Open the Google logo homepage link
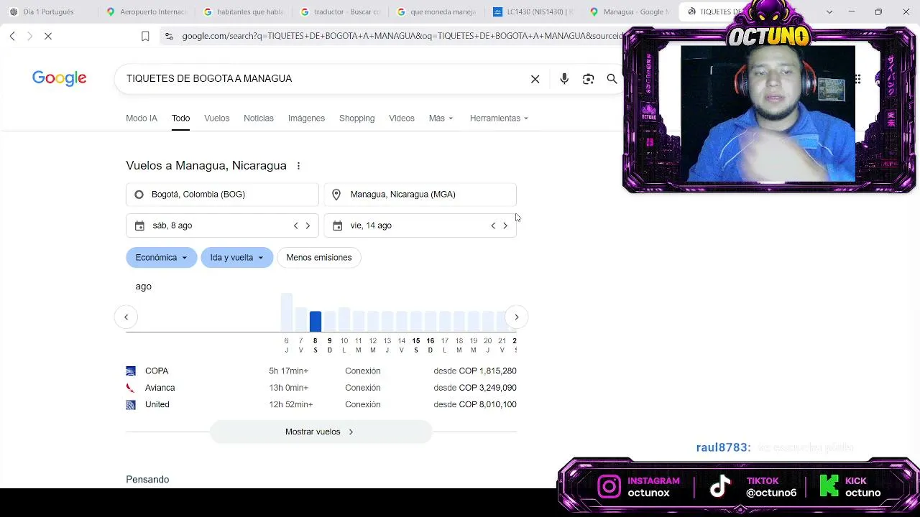The width and height of the screenshot is (920, 517). pos(60,78)
